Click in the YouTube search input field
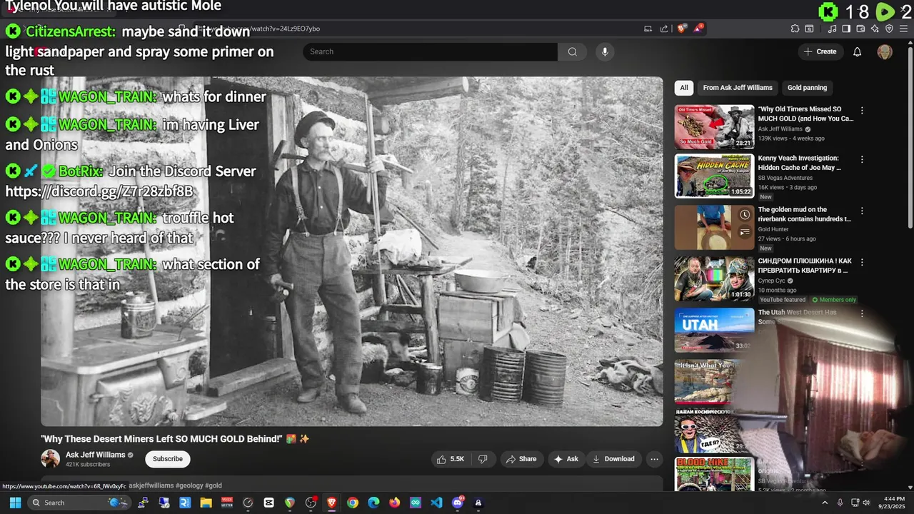The width and height of the screenshot is (914, 514). [430, 51]
